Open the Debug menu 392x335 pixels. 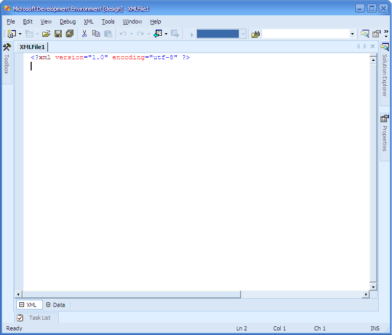67,21
